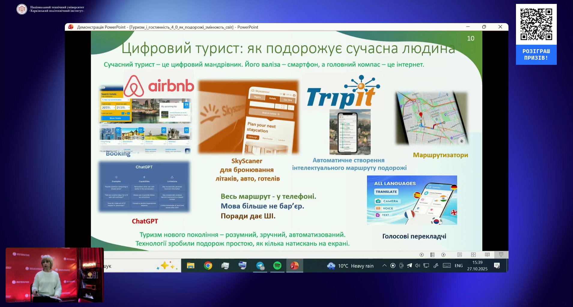Viewport: 573px width, 307px height.
Task: Open the touch keyboard tray icon
Action: click(x=447, y=266)
